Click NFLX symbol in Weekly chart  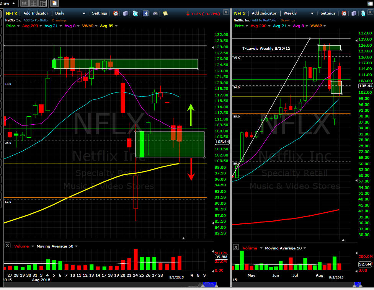pyautogui.click(x=240, y=14)
